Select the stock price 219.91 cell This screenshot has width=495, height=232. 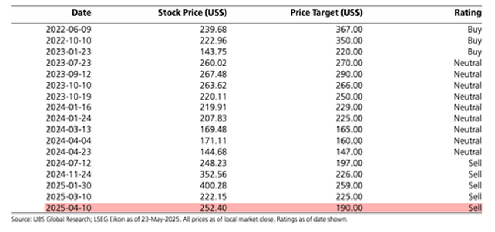(213, 107)
